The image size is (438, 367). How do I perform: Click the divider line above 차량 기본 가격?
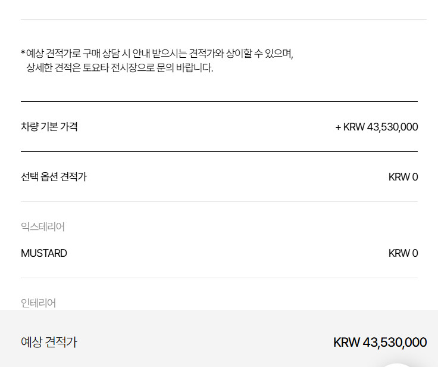[x=219, y=101]
